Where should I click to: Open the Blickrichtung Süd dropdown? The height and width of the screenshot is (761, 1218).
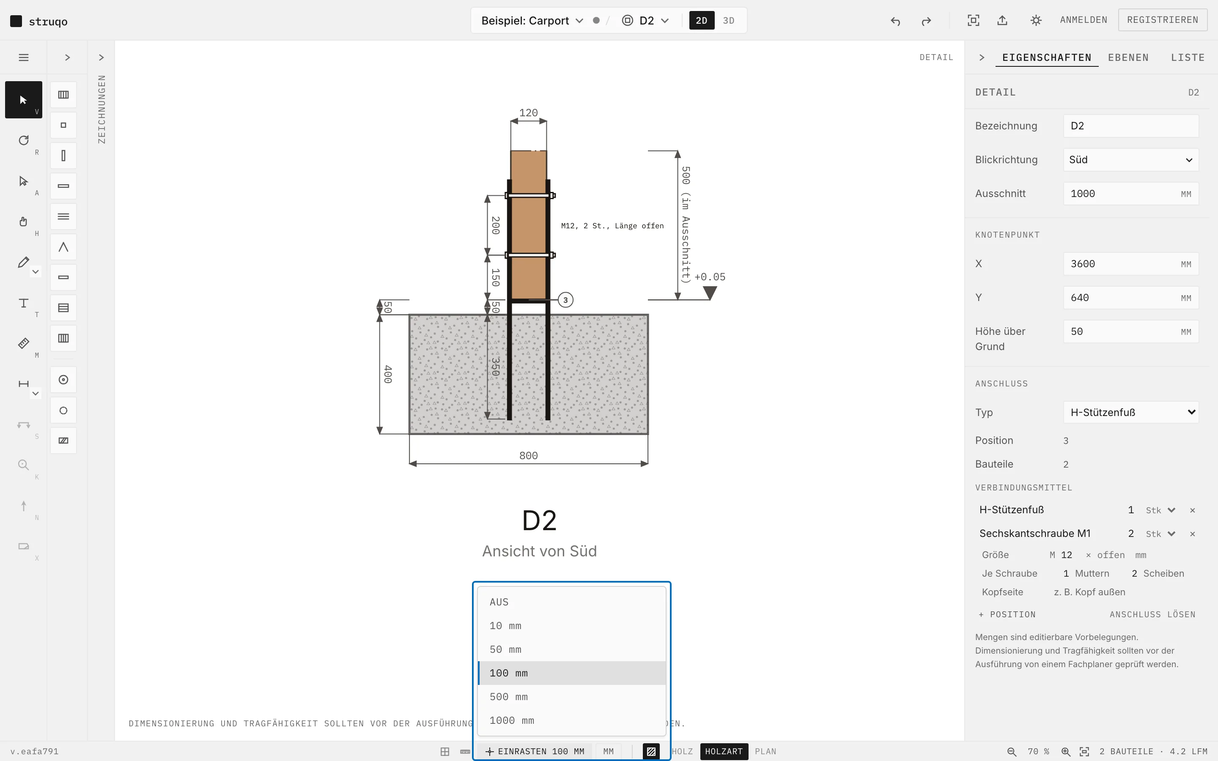click(x=1130, y=159)
